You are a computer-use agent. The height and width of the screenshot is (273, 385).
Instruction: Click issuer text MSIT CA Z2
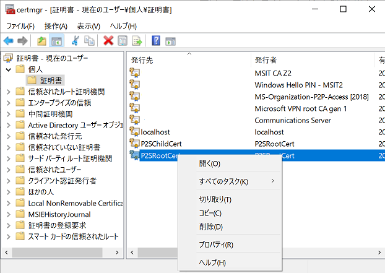(273, 73)
